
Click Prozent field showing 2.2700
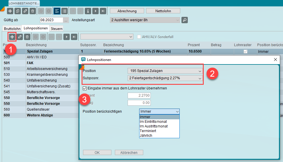[139, 96]
